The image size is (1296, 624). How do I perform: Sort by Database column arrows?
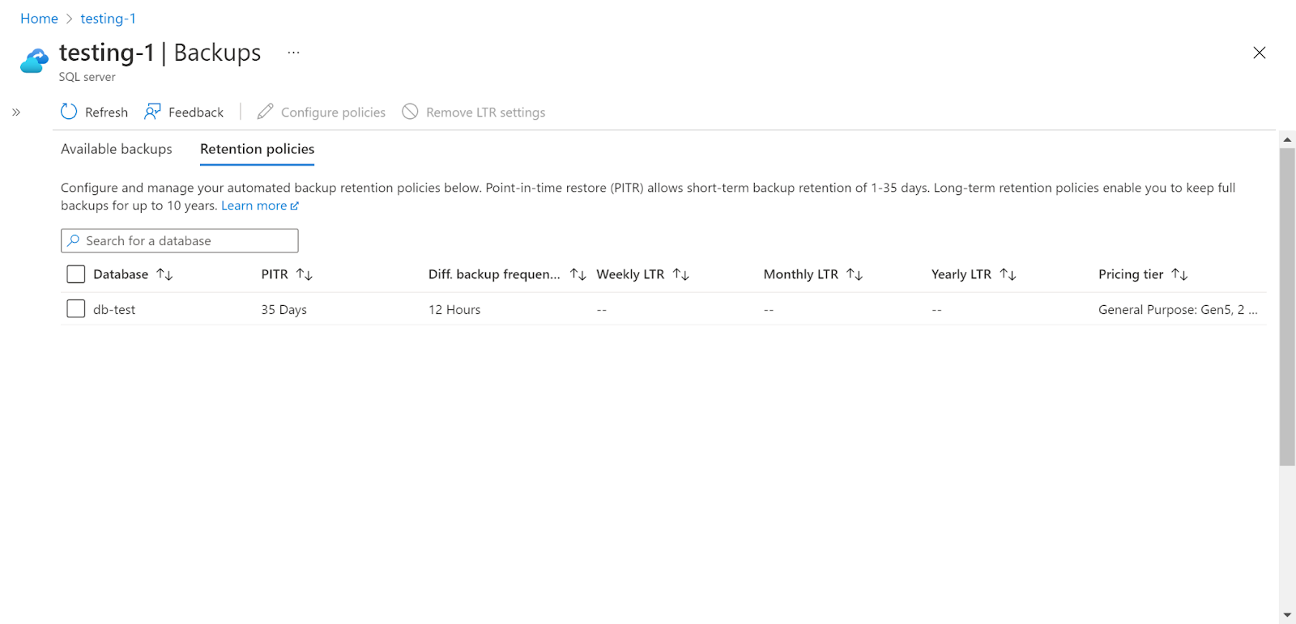164,274
